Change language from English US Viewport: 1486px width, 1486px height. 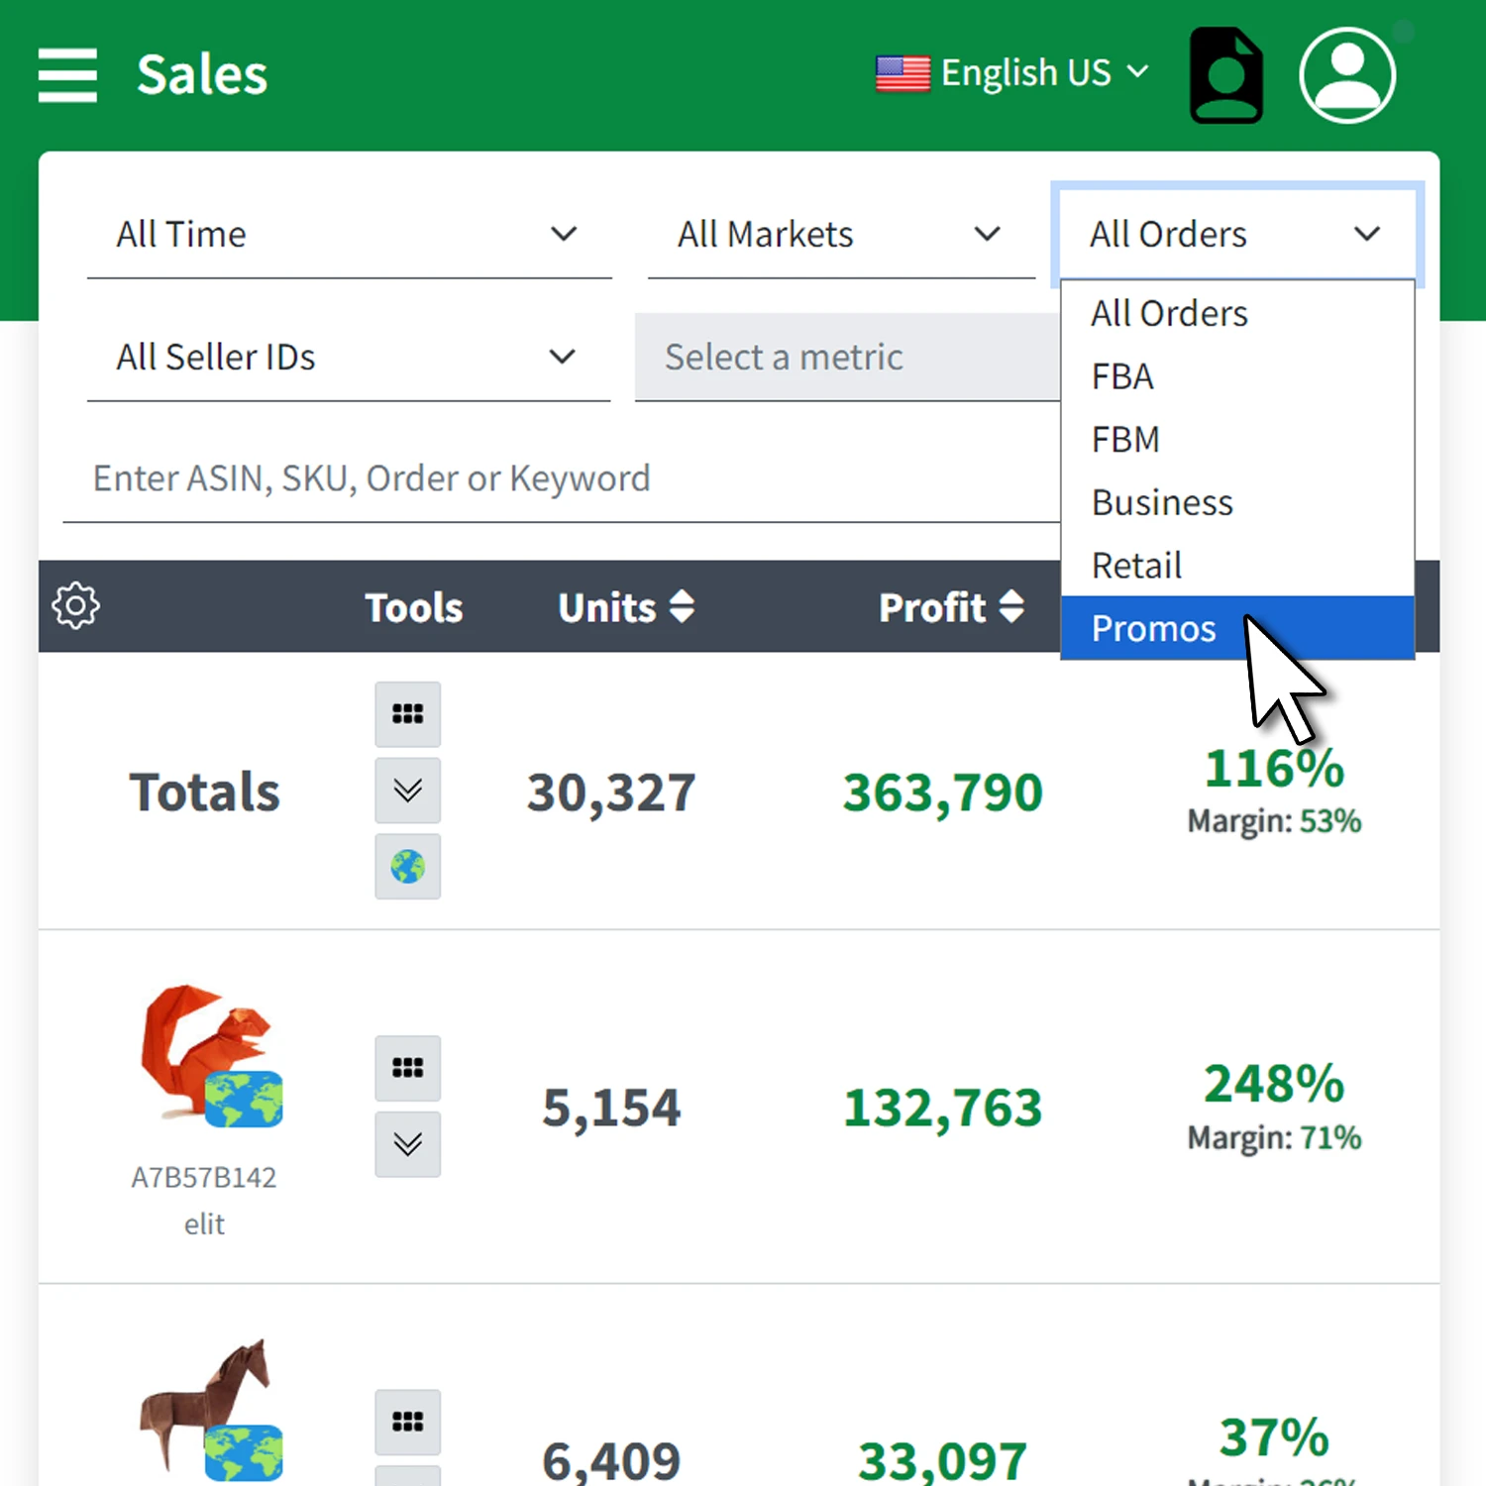[1012, 73]
